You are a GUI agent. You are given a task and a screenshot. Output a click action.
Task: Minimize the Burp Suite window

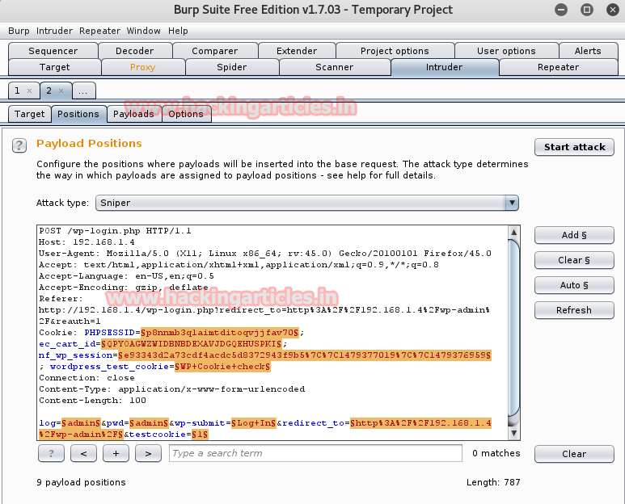561,10
